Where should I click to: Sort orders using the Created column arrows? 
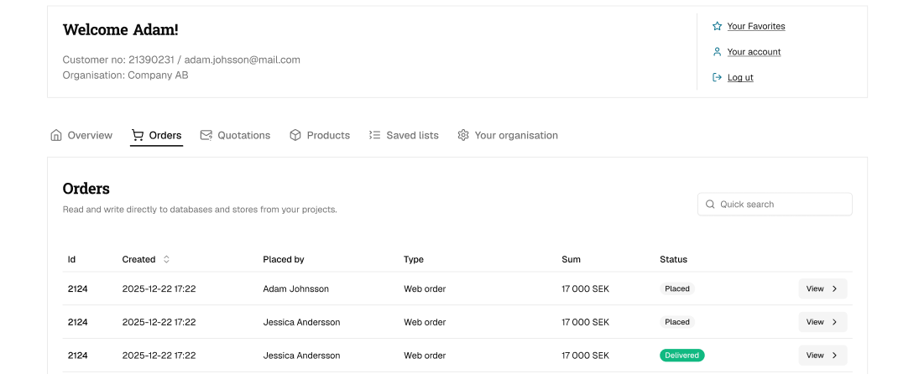[166, 259]
